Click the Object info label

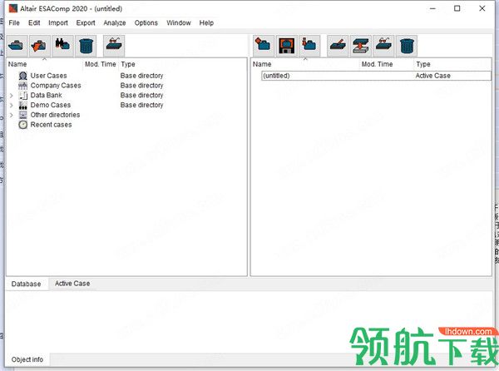pyautogui.click(x=27, y=359)
